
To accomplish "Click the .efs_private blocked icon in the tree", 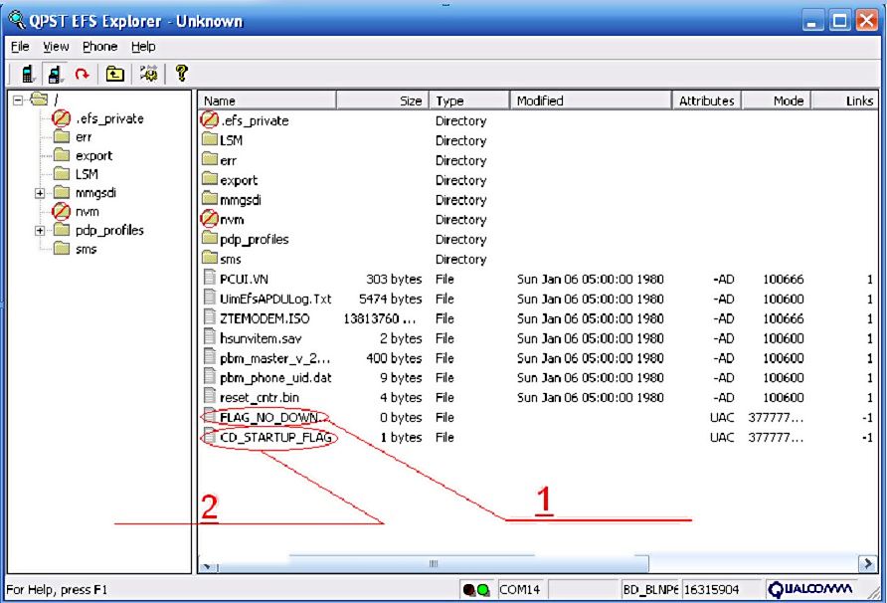I will (x=61, y=118).
